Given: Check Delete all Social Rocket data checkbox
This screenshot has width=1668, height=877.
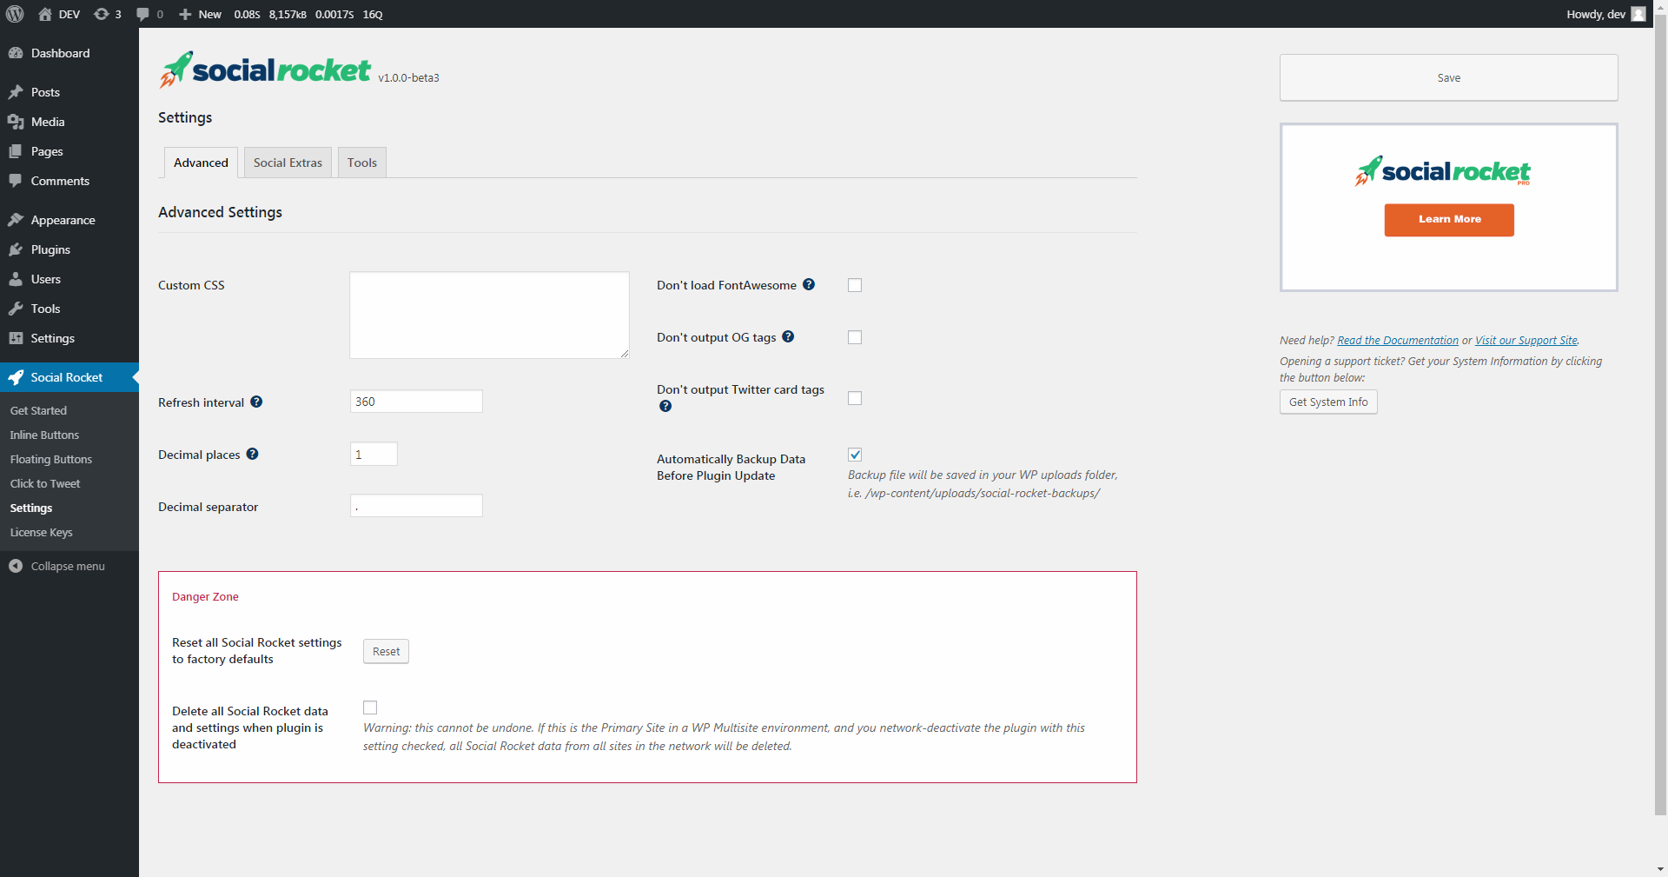Looking at the screenshot, I should click(x=370, y=708).
